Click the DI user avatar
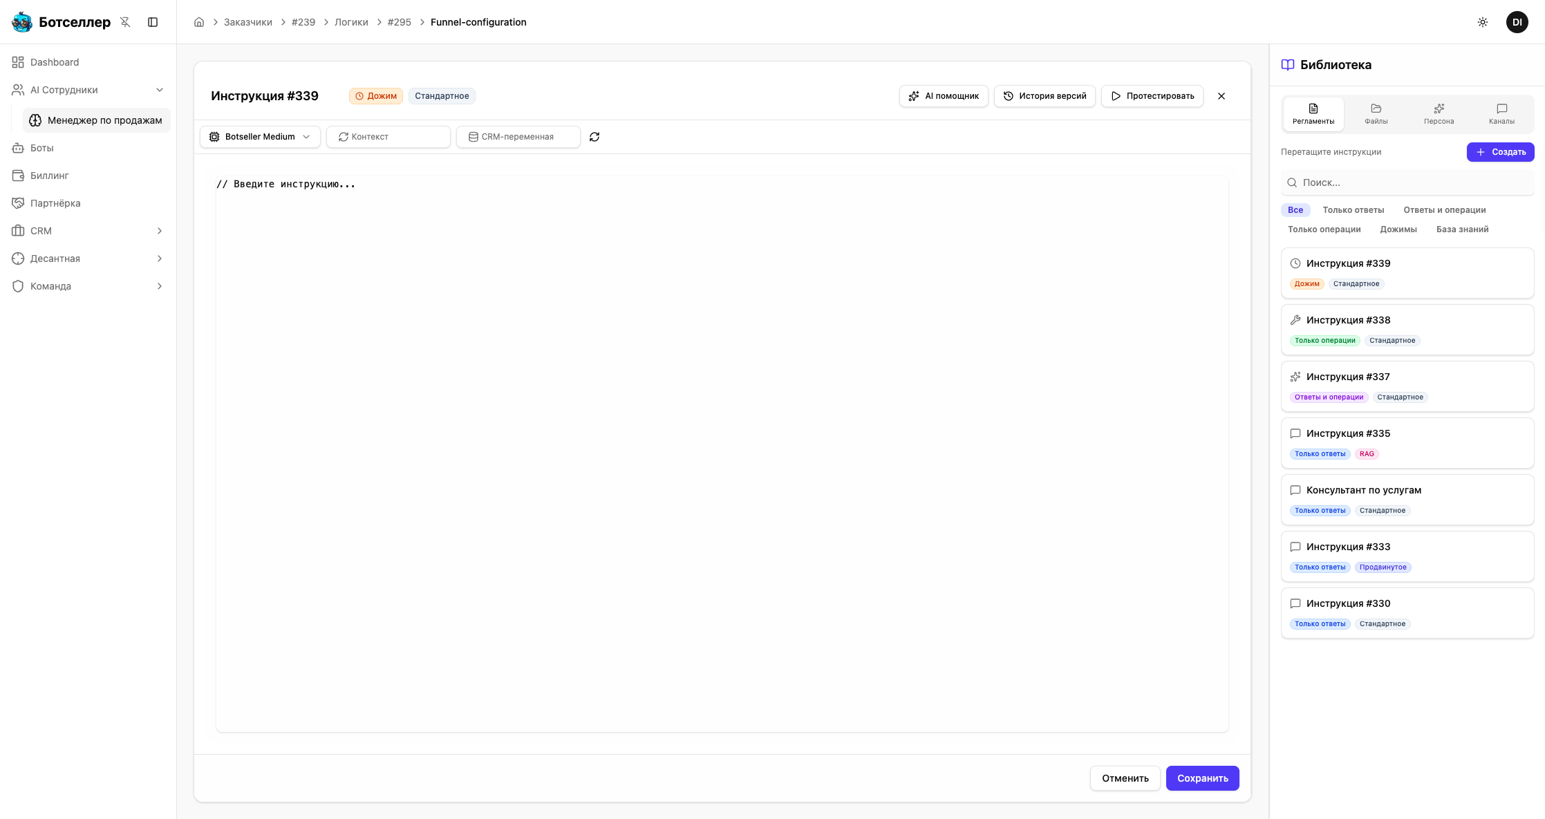Viewport: 1545px width, 819px height. [1517, 22]
